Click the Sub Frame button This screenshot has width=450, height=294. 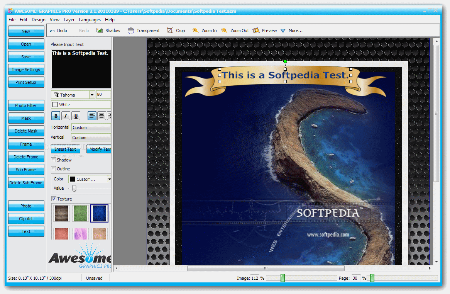coord(26,170)
